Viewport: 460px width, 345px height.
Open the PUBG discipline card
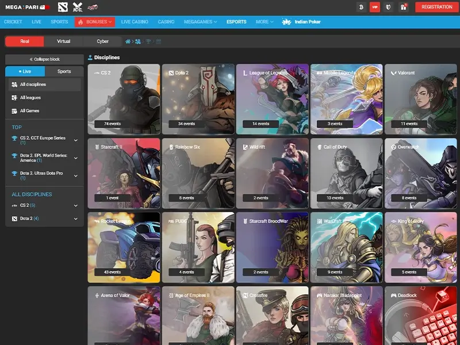click(x=198, y=248)
